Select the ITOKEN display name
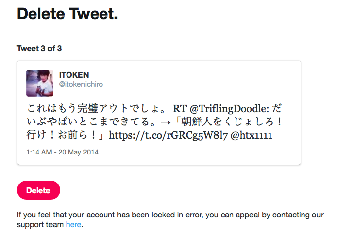Screen dimensions: 337x246 74,75
